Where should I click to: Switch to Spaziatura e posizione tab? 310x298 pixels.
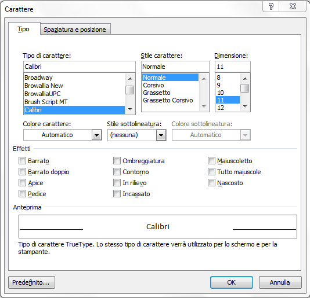tap(75, 30)
